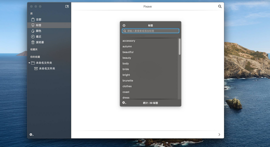Collapse the 未命名文件夹 folder triangle
Screen dimensions: 270x147
tap(30, 63)
